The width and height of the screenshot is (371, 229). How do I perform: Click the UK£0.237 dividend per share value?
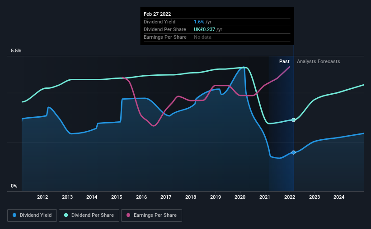[204, 29]
